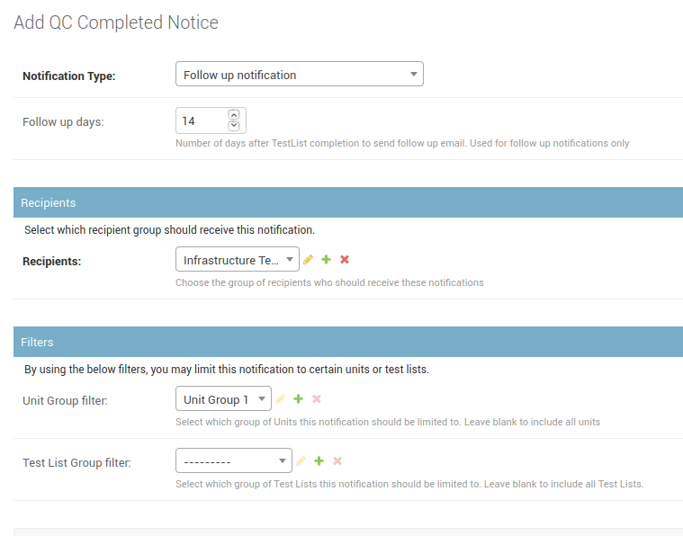Image resolution: width=683 pixels, height=536 pixels.
Task: Edit the selected Recipients group pencil icon
Action: pyautogui.click(x=308, y=260)
